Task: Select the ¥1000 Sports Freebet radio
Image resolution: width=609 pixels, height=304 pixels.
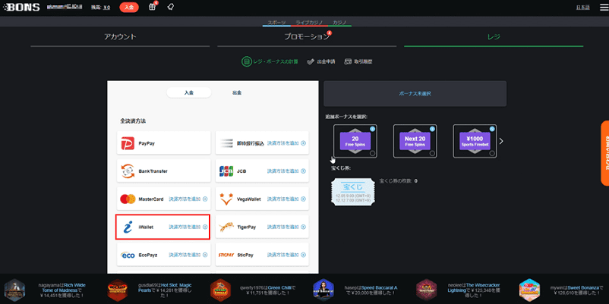Action: (492, 154)
